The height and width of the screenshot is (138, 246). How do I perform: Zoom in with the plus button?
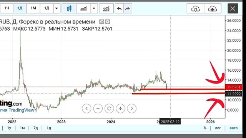(x=120, y=108)
